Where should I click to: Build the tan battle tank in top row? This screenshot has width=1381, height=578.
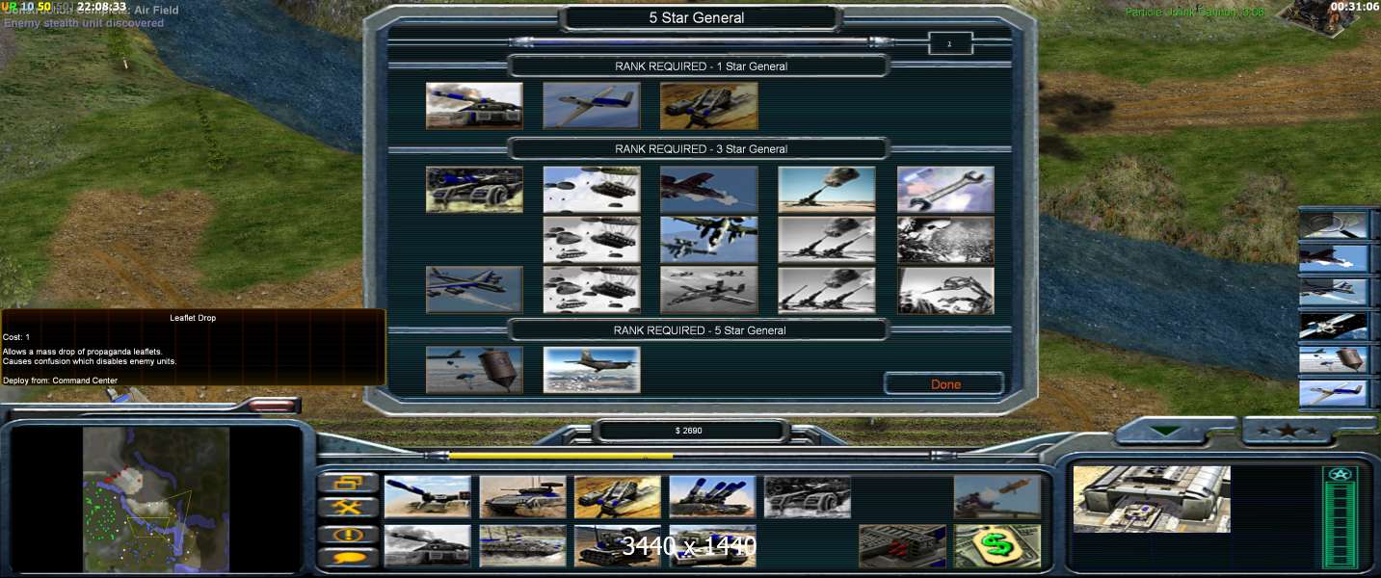(522, 496)
